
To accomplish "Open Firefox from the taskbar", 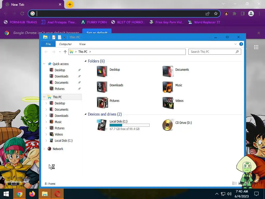I will click(32, 194).
